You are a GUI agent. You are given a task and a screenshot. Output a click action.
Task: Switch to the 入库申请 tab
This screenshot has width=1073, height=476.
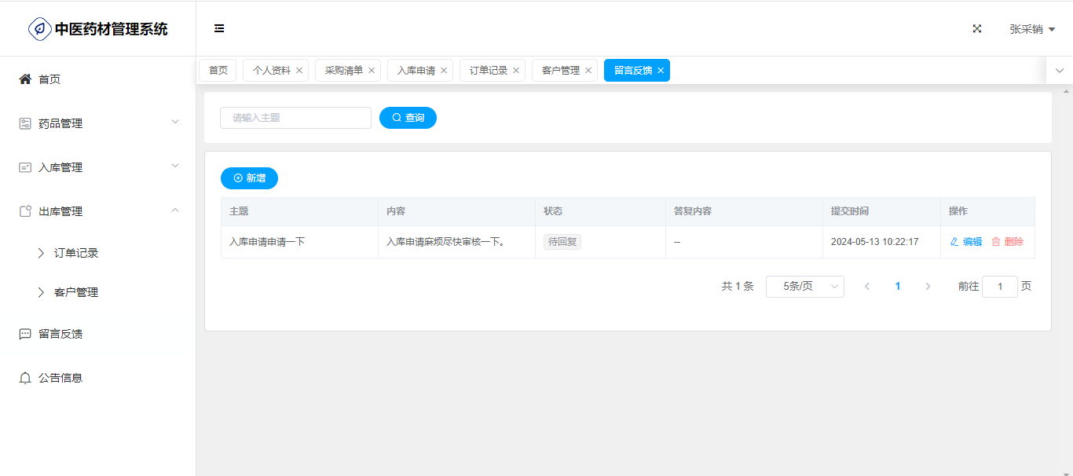pyautogui.click(x=416, y=71)
